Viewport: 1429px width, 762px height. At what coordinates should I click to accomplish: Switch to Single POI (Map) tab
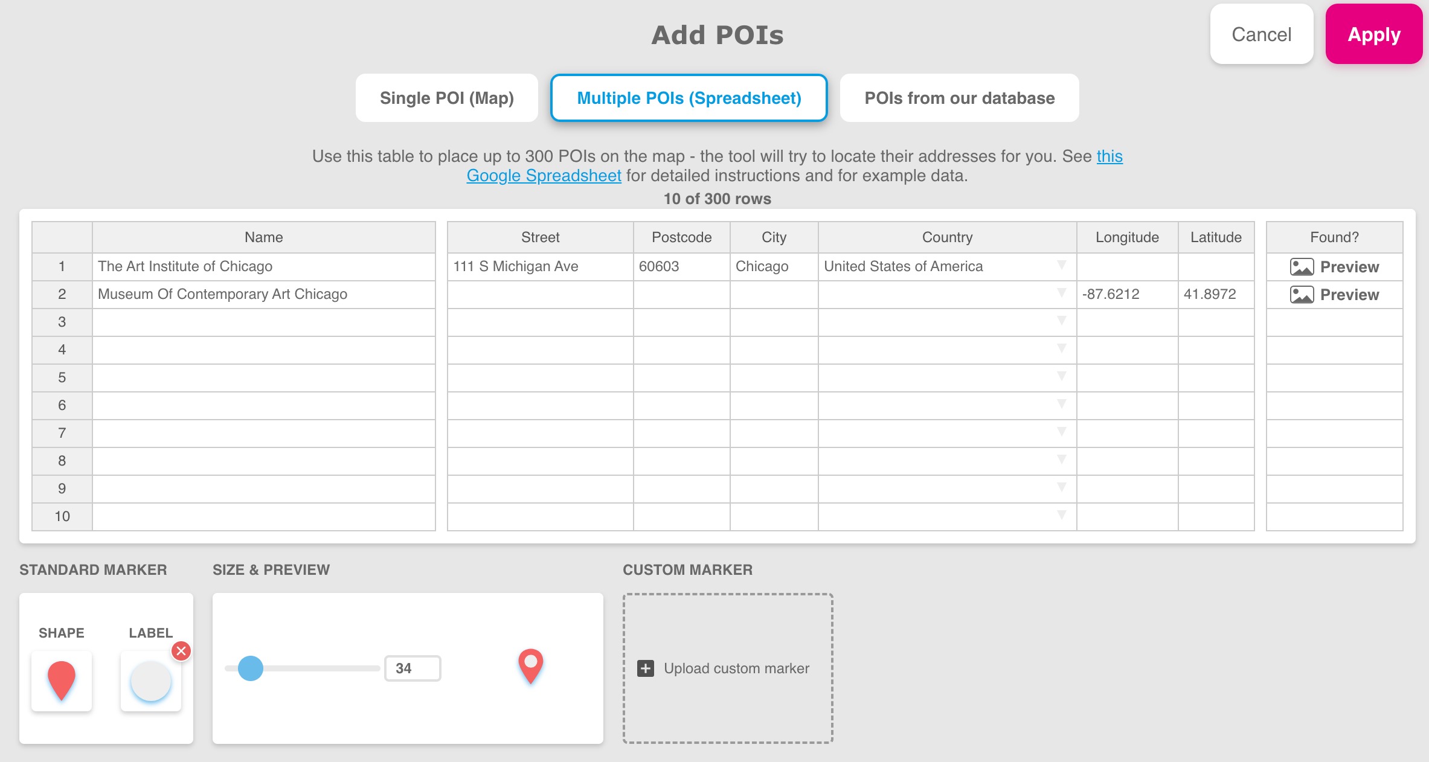point(446,98)
